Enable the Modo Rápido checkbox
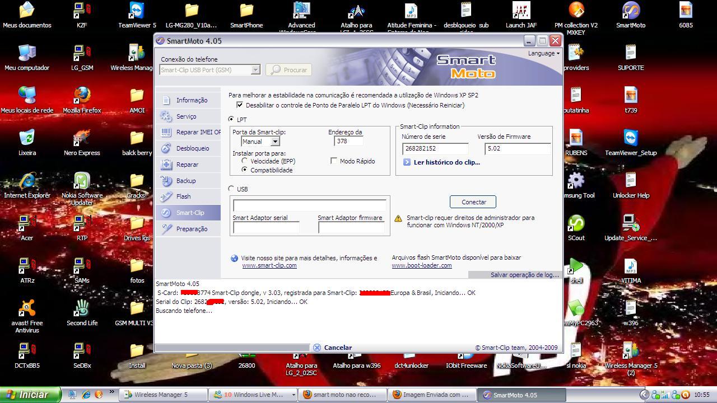 pyautogui.click(x=334, y=161)
